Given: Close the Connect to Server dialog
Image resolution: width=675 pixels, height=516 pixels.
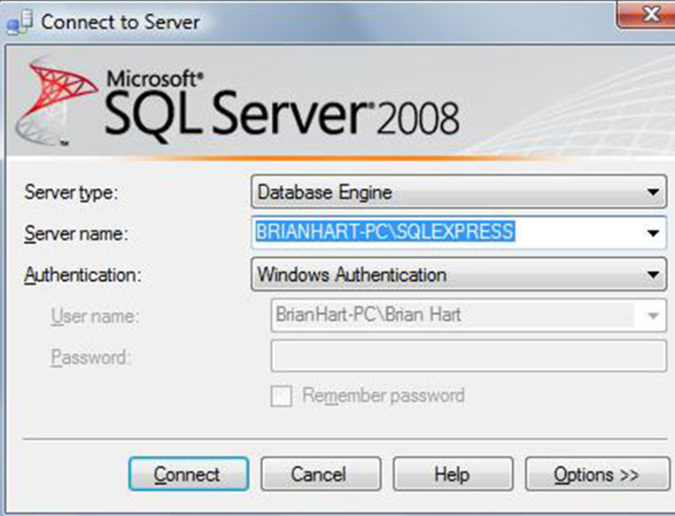Looking at the screenshot, I should (x=648, y=15).
